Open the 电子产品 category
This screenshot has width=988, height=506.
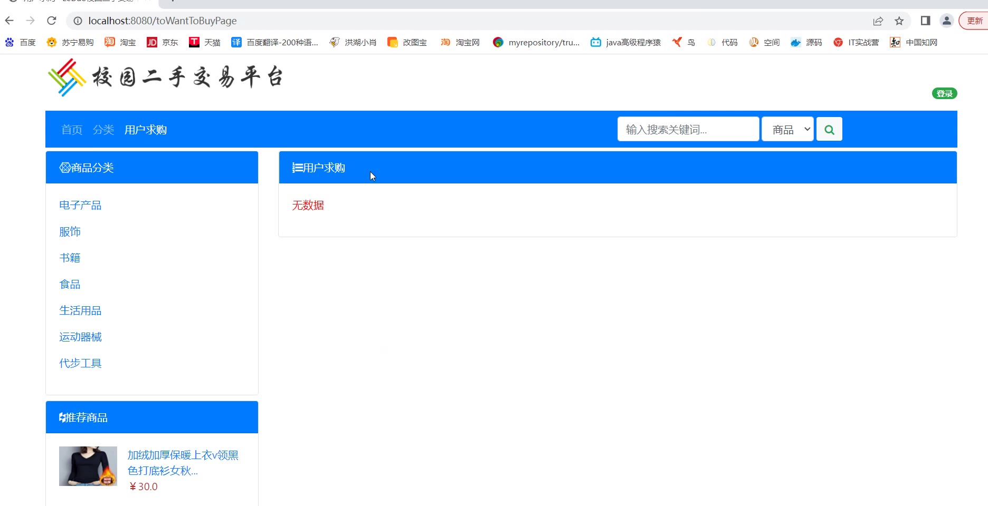tap(80, 205)
